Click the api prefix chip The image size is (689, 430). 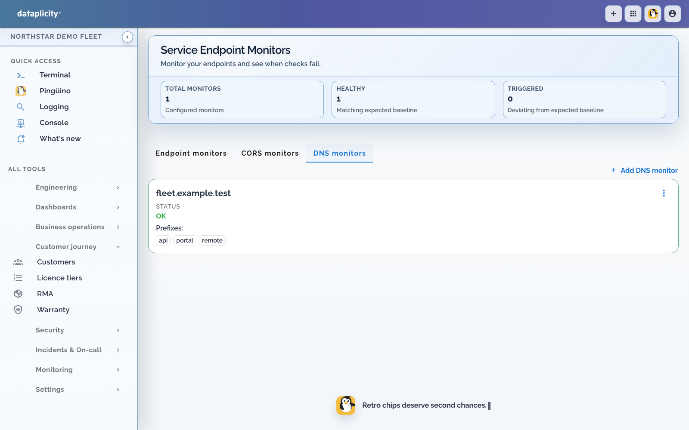(163, 240)
